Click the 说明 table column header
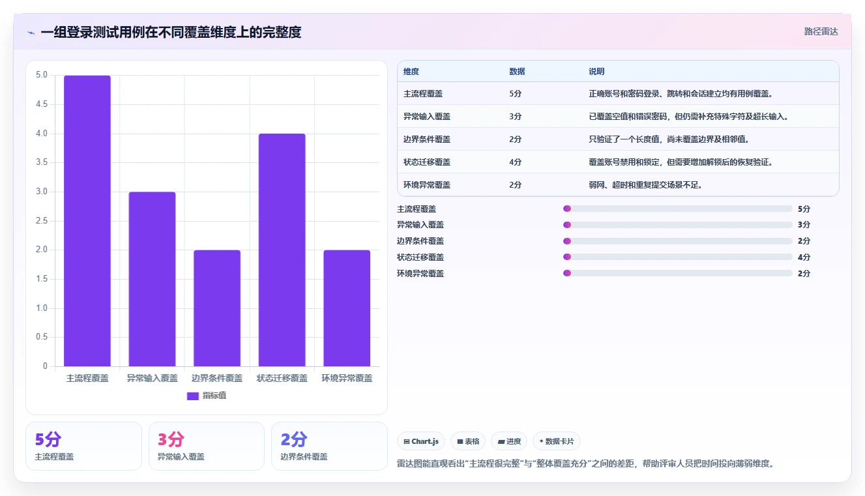The image size is (865, 496). coord(596,71)
